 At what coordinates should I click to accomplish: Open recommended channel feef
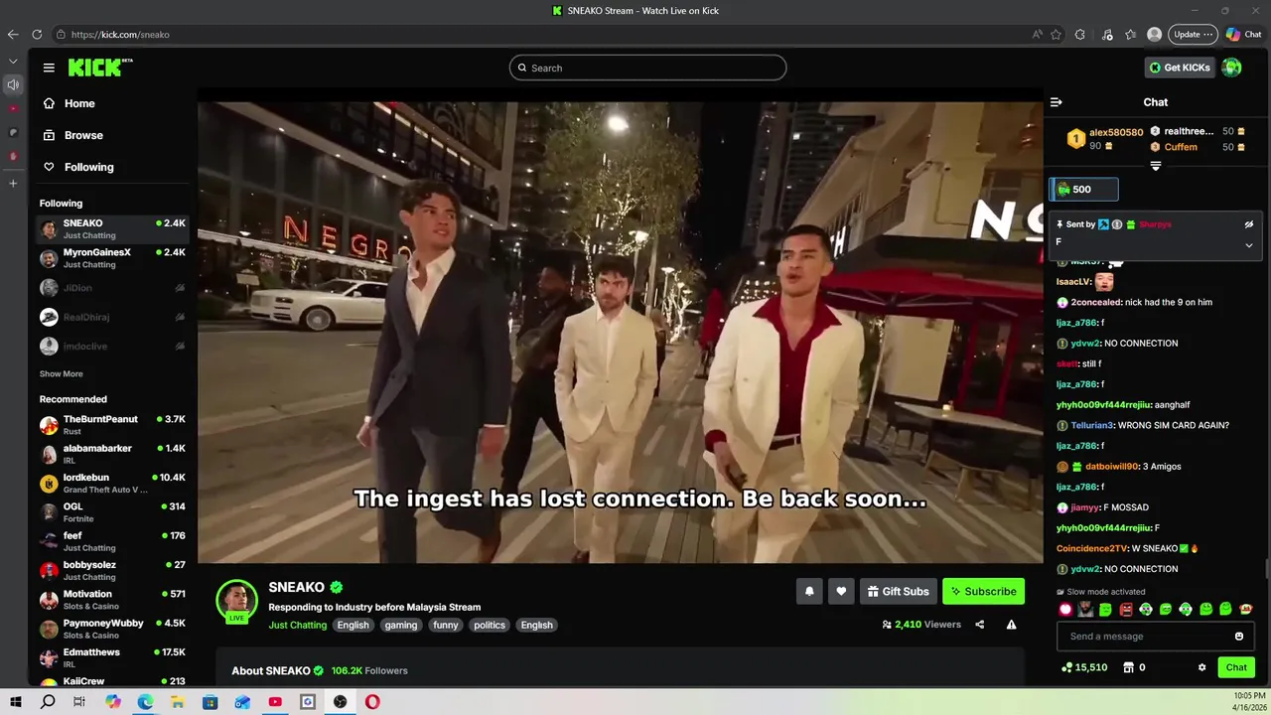(111, 541)
